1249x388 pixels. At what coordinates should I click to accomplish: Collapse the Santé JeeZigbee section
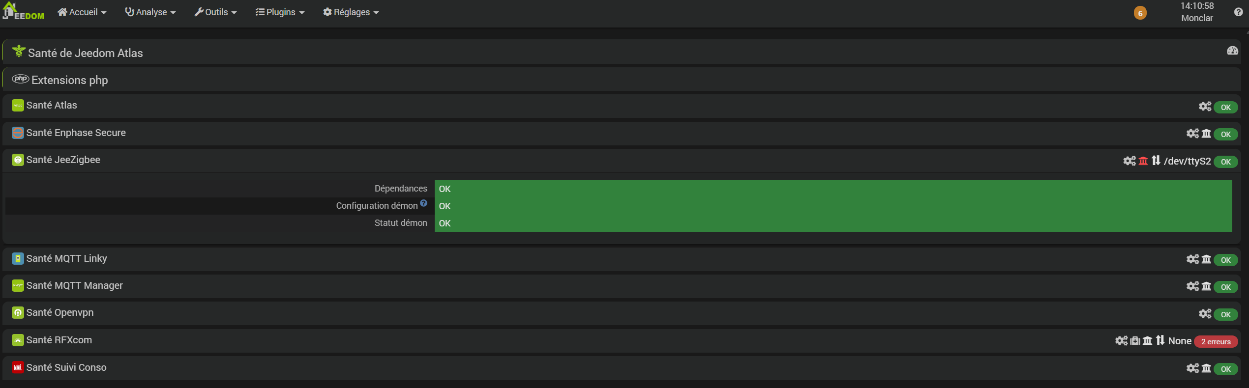[63, 160]
